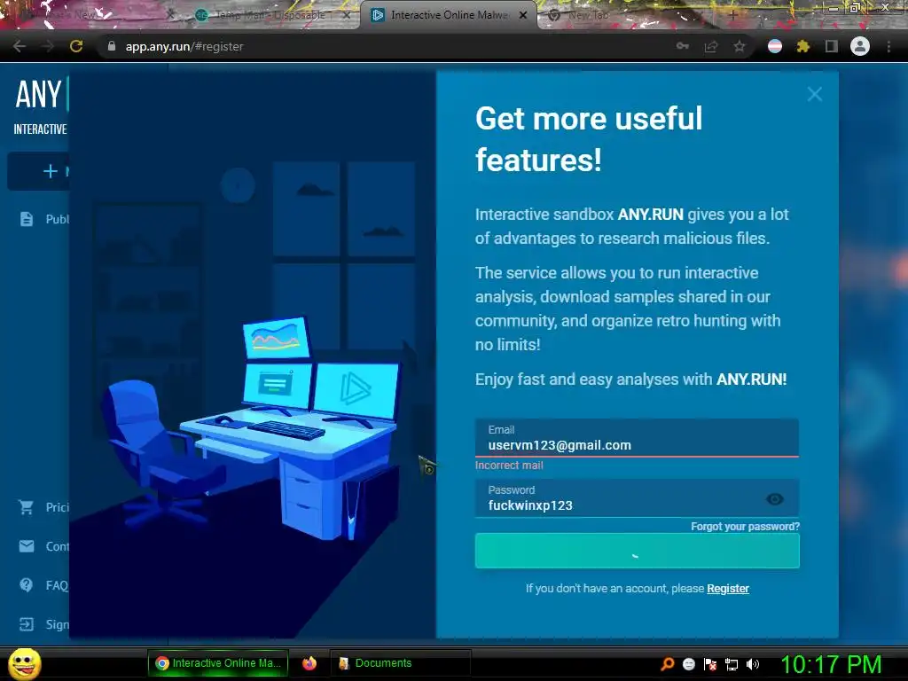Open the Chrome three-dot menu
908x681 pixels.
click(888, 46)
